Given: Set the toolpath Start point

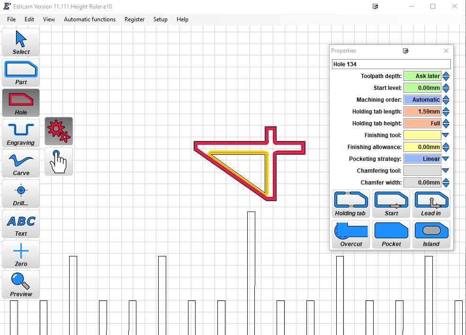Looking at the screenshot, I should (x=391, y=204).
